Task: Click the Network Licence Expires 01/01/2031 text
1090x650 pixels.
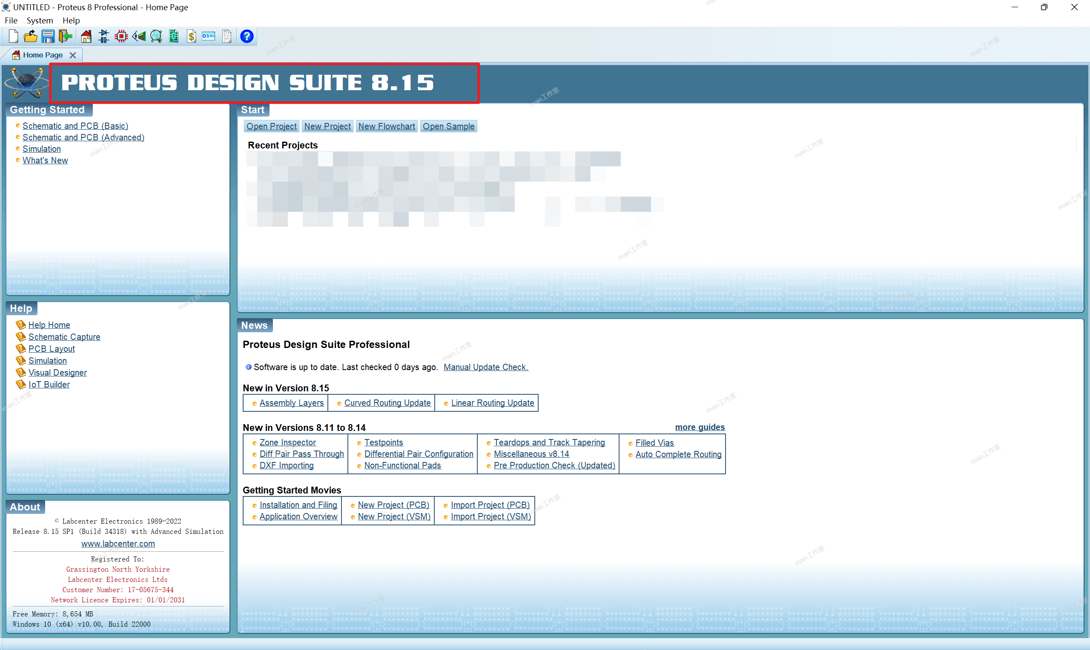Action: click(x=118, y=601)
